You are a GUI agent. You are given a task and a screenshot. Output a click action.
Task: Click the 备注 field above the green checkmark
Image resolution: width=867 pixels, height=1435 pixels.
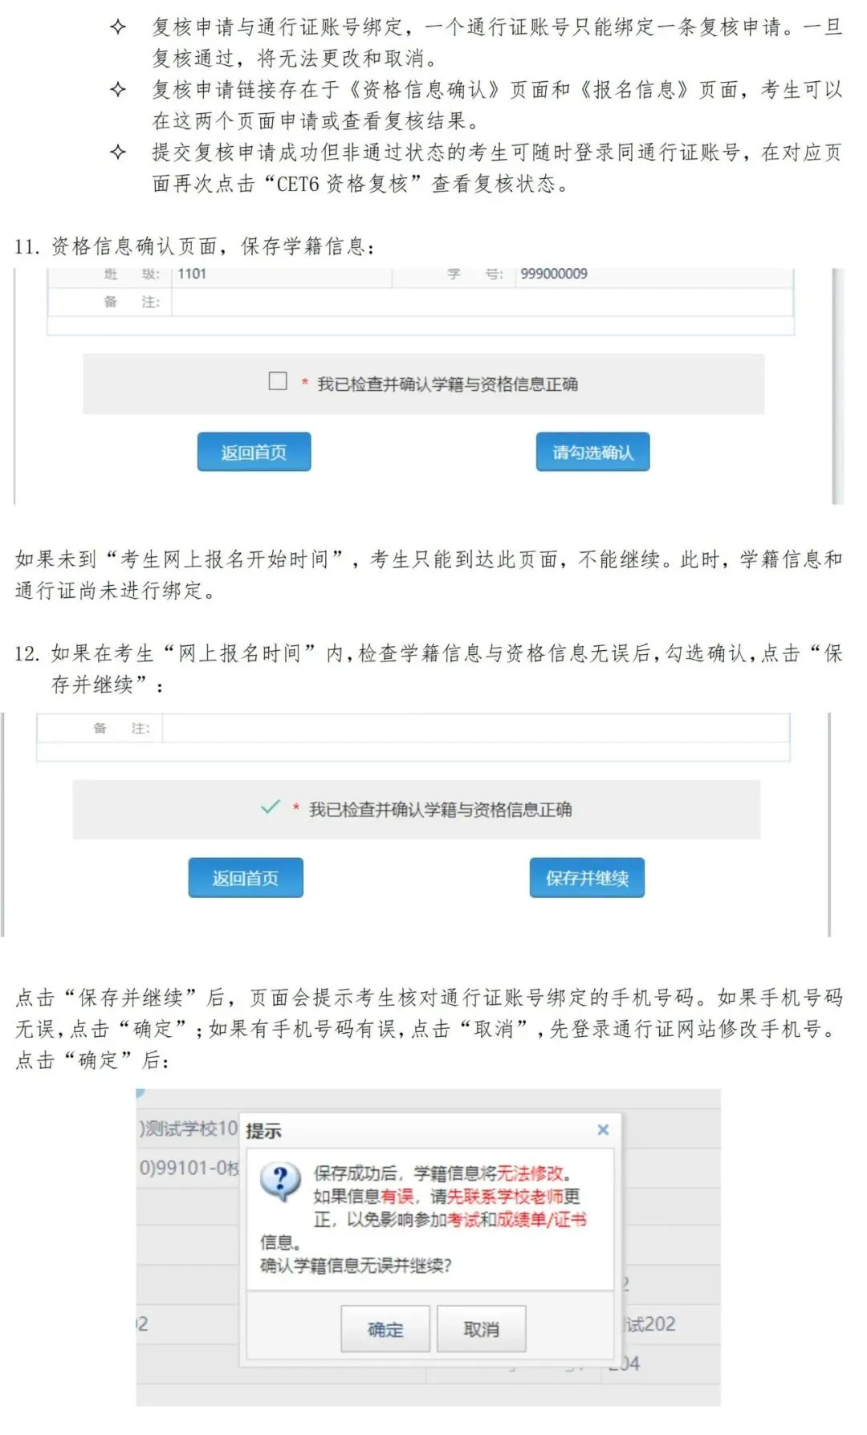pyautogui.click(x=475, y=728)
